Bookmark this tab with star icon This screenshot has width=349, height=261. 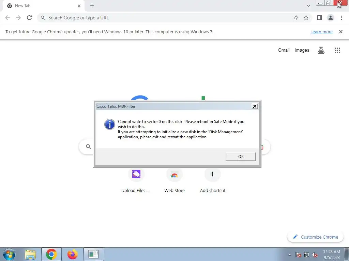point(306,18)
